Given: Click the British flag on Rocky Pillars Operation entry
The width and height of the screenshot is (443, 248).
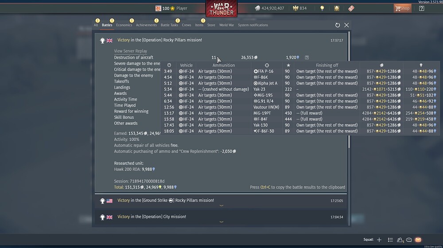Looking at the screenshot, I should (109, 41).
